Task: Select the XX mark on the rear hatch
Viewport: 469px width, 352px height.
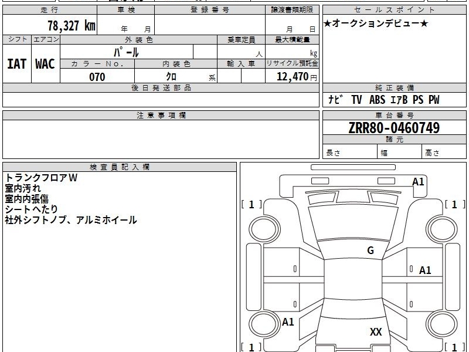Action: pyautogui.click(x=376, y=332)
